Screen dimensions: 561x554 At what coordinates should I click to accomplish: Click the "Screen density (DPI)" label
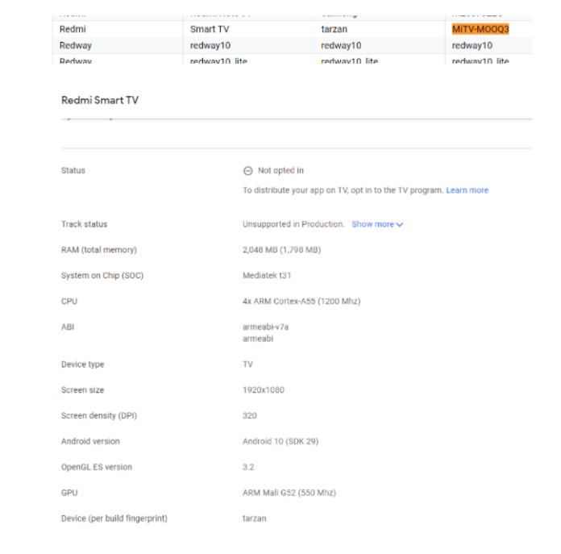tap(100, 416)
